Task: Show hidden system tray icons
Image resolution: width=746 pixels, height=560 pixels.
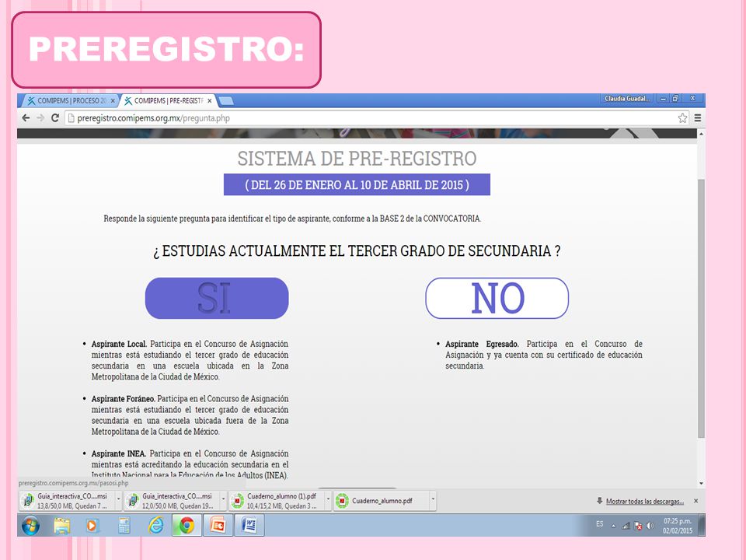Action: click(613, 527)
